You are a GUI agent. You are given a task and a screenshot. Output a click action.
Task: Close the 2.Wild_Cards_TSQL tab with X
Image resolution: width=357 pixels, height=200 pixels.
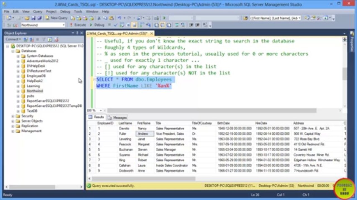(152, 33)
